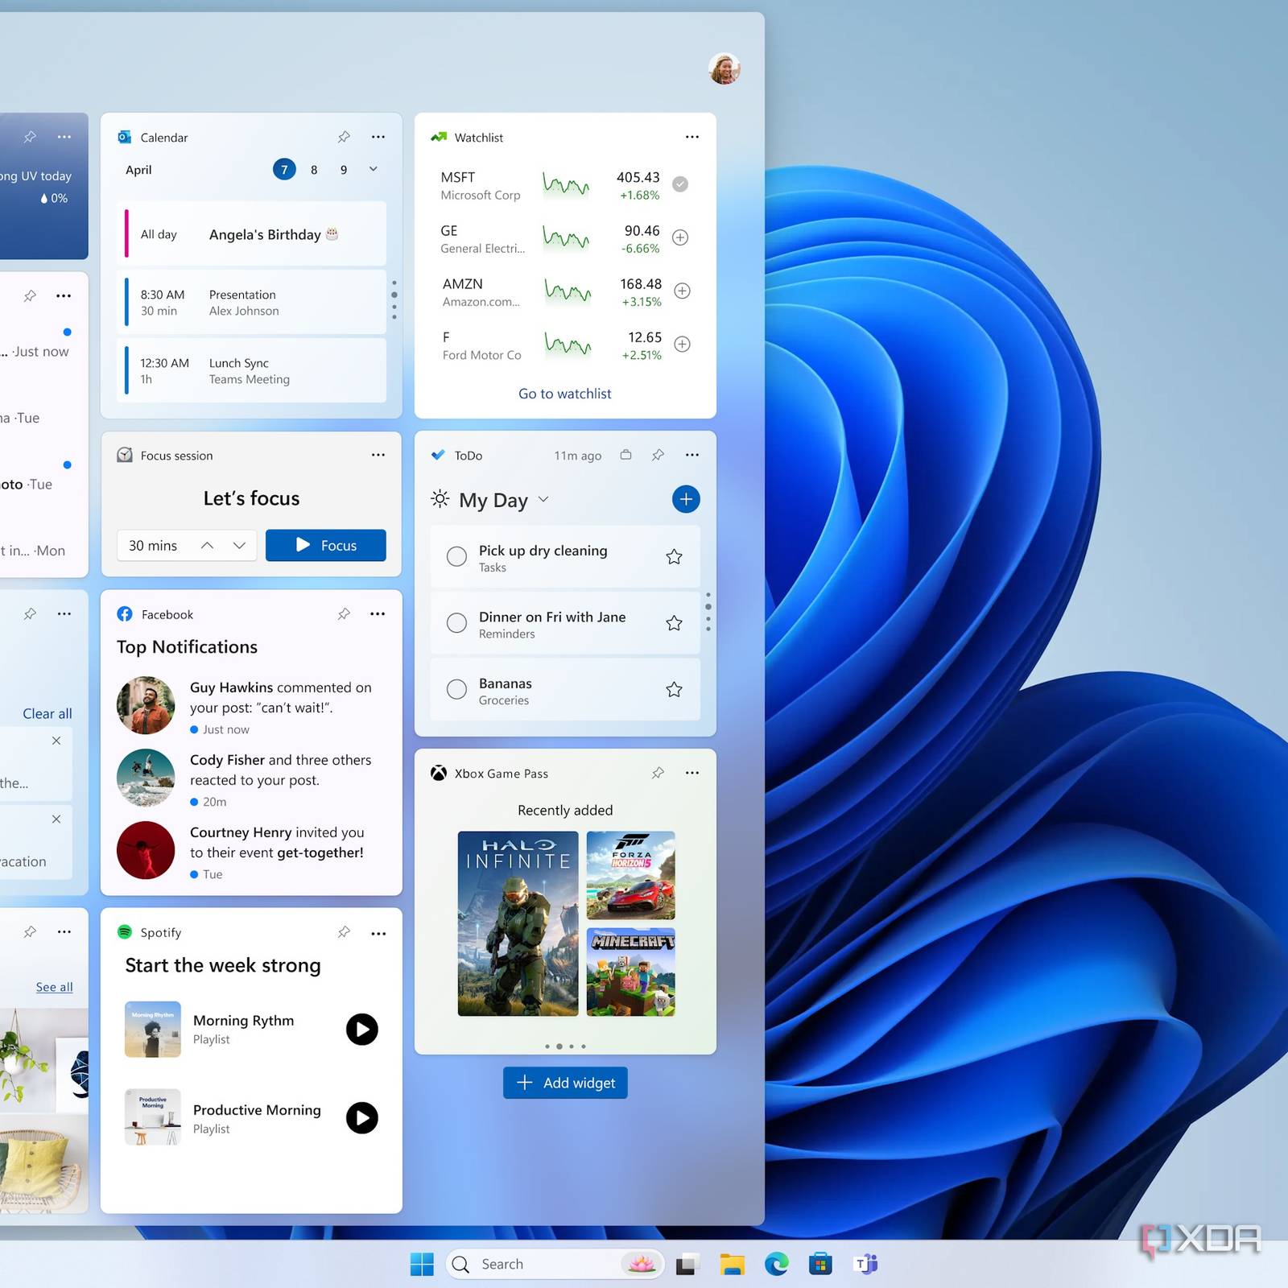Open Watchlist widget more options menu

(x=691, y=137)
